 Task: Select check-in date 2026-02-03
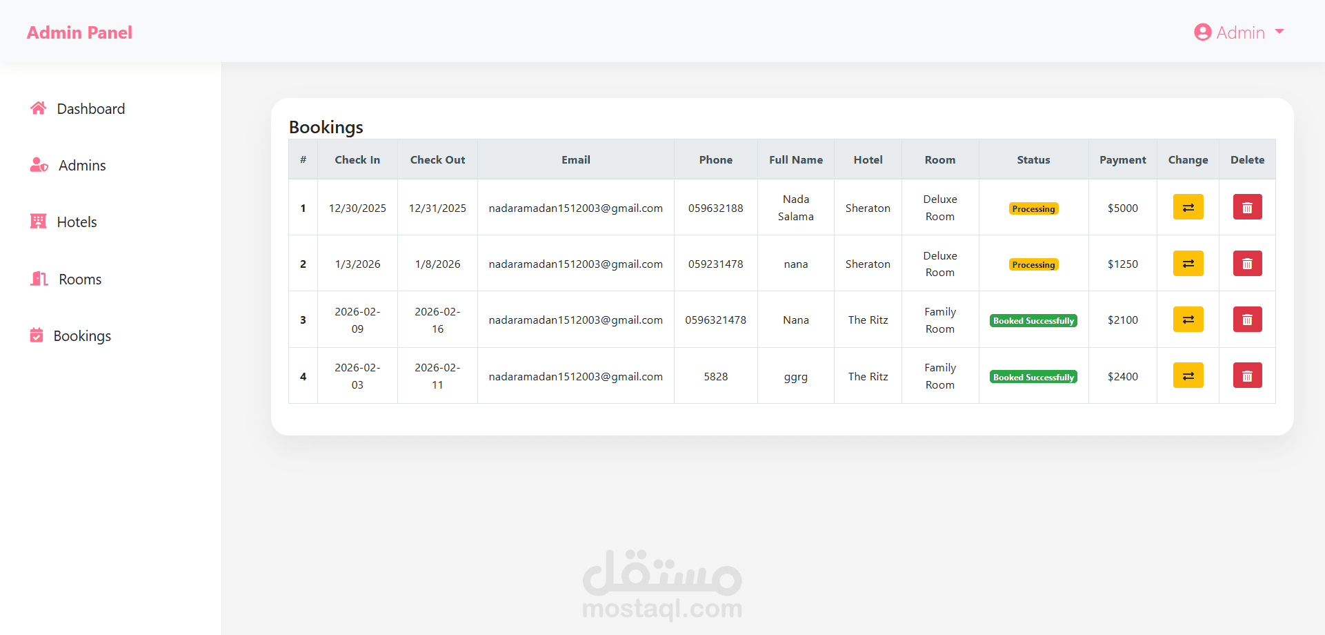357,375
